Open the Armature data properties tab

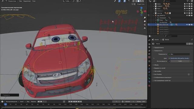tap(149, 75)
